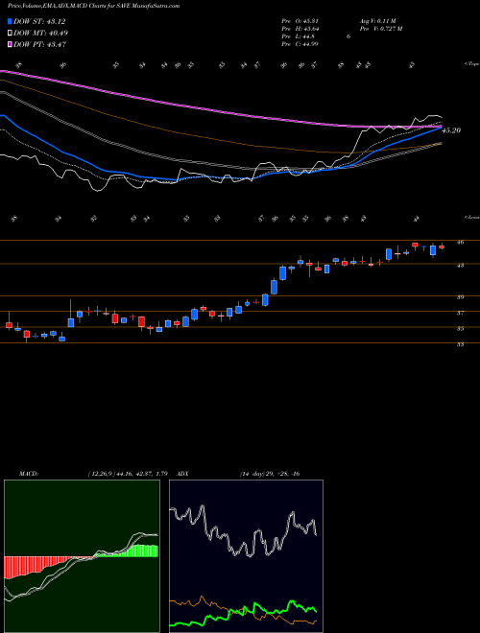This screenshot has height=633, width=480.
Task: Click the 'Pre L: 44.8' low value
Action: tap(299, 36)
